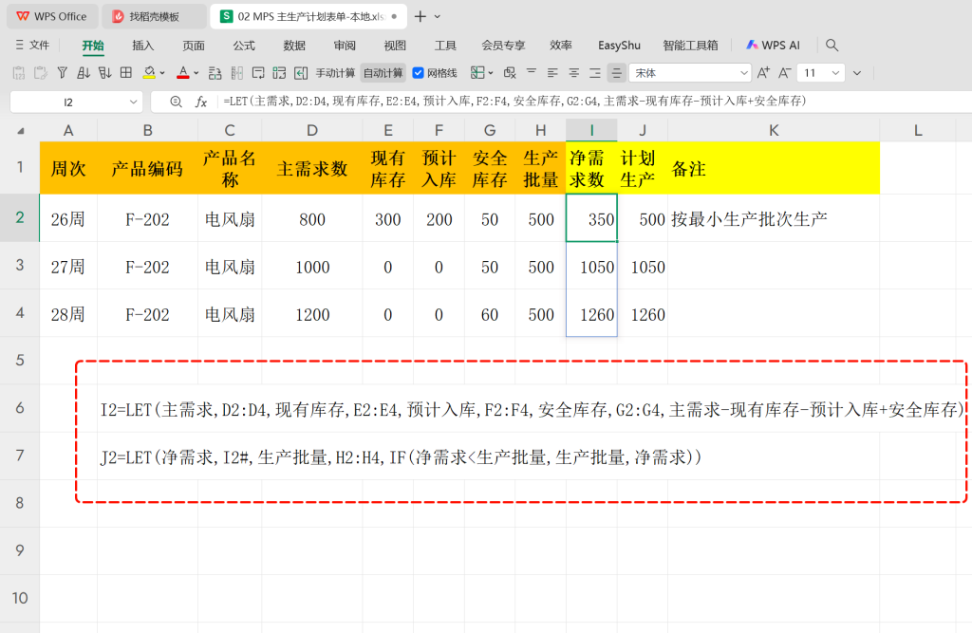Select row 3 header
The width and height of the screenshot is (972, 633).
(x=20, y=266)
